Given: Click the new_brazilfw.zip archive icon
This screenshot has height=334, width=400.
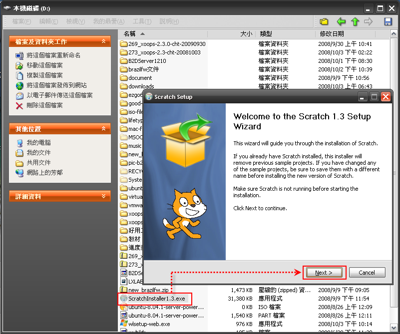Looking at the screenshot, I should [124, 290].
